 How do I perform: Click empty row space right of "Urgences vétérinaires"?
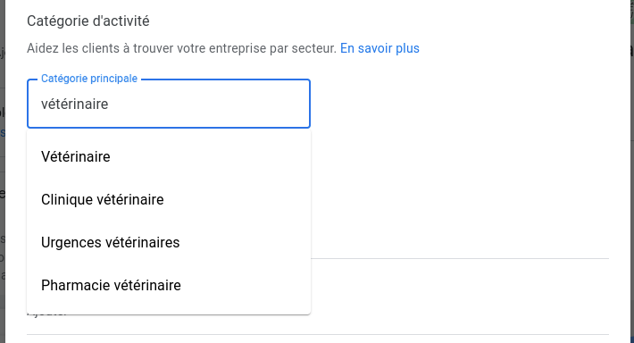[245, 242]
